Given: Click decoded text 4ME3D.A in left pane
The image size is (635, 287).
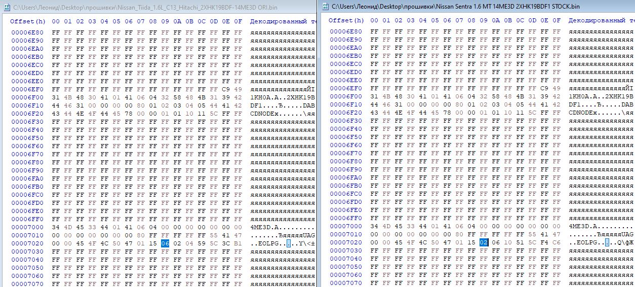Looking at the screenshot, I should (x=265, y=227).
